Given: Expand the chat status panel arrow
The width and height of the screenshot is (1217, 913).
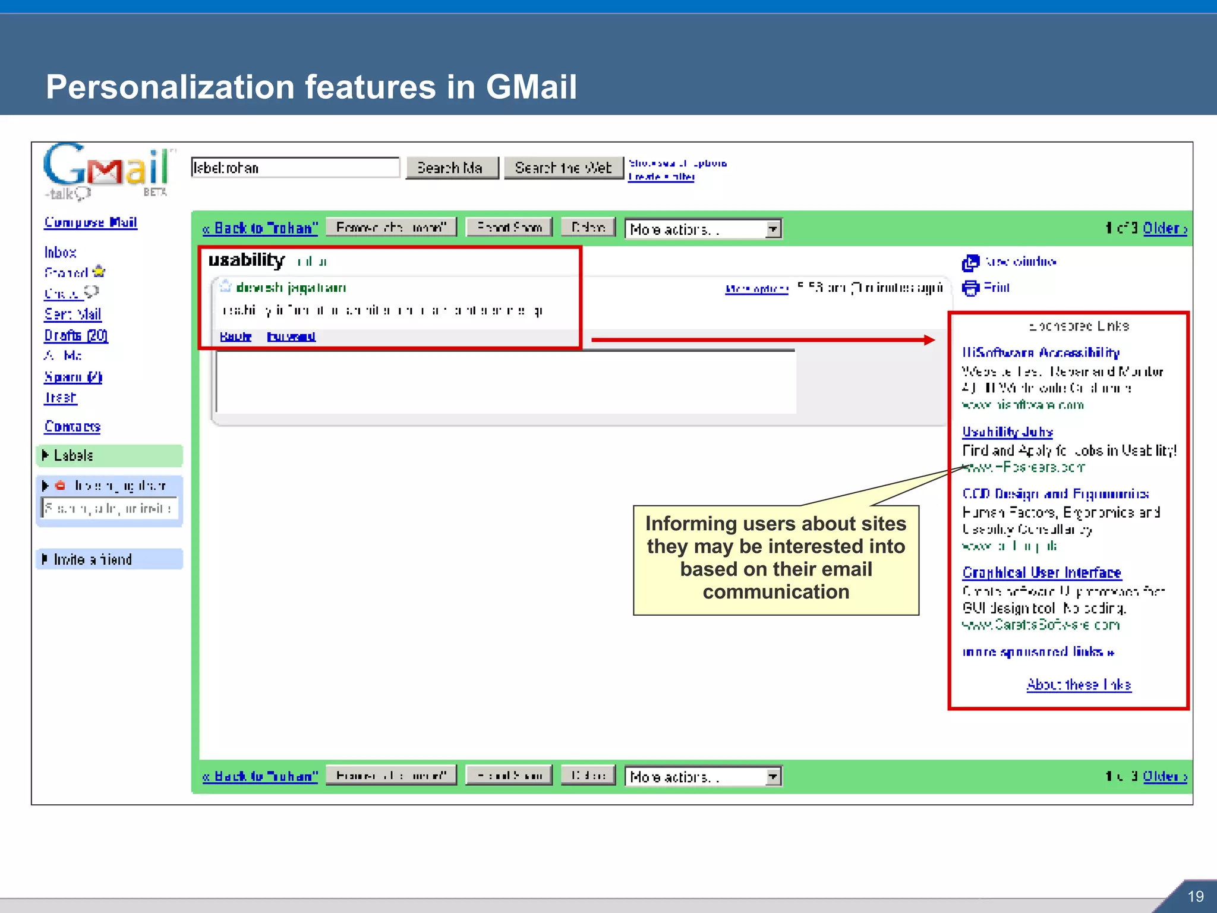Looking at the screenshot, I should [45, 486].
